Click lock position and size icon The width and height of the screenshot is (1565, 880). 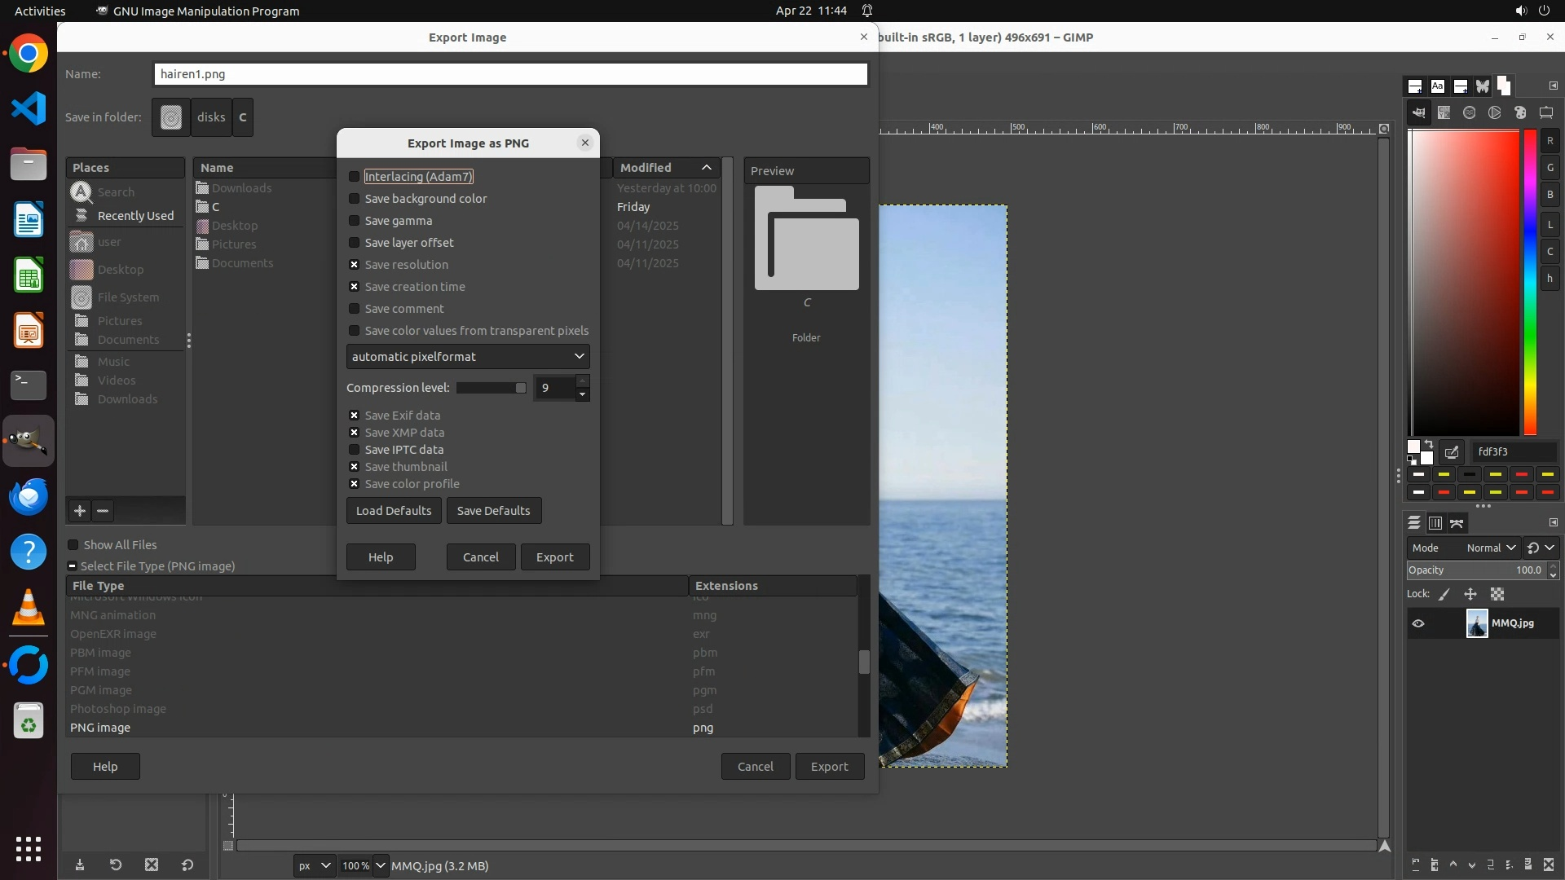(1470, 595)
